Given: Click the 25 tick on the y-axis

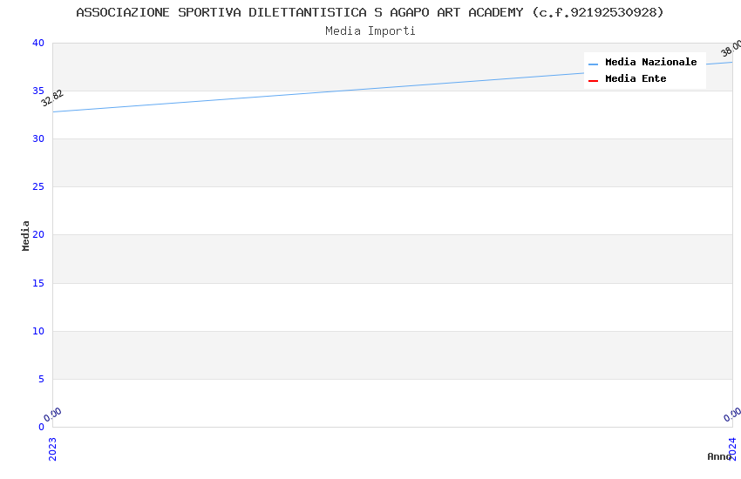Looking at the screenshot, I should (37, 186).
